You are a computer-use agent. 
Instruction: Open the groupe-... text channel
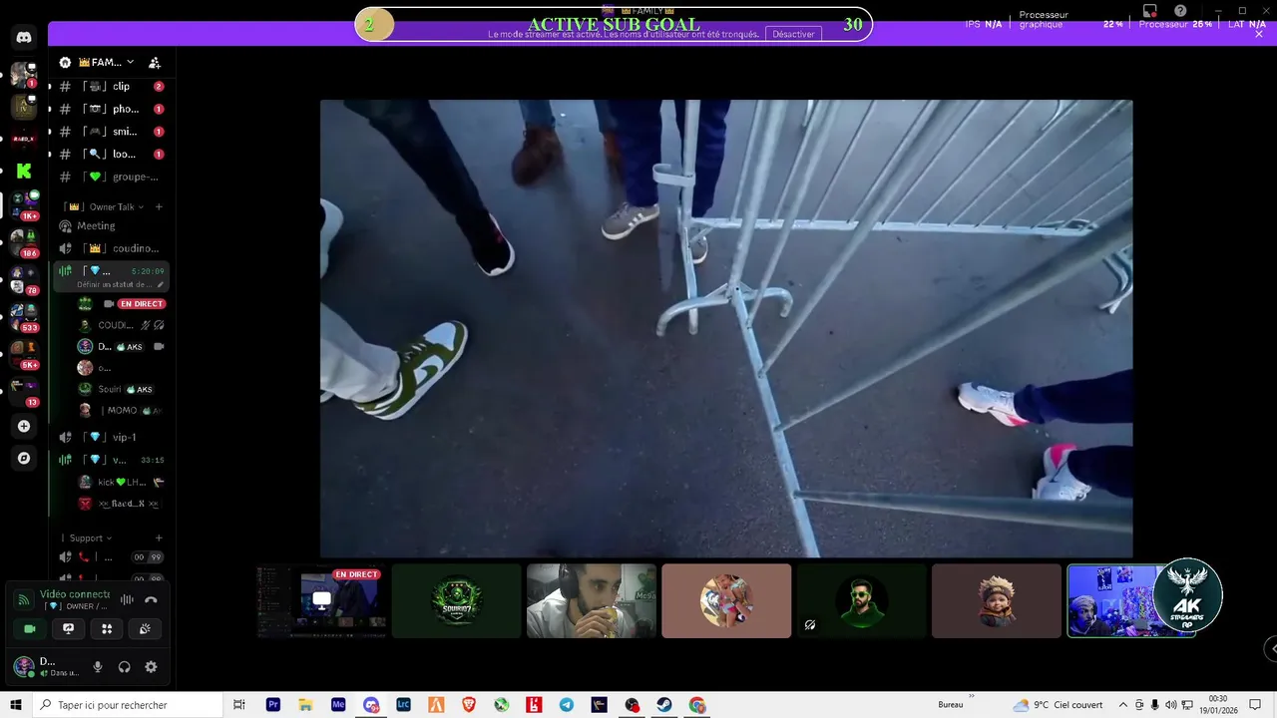(111, 177)
